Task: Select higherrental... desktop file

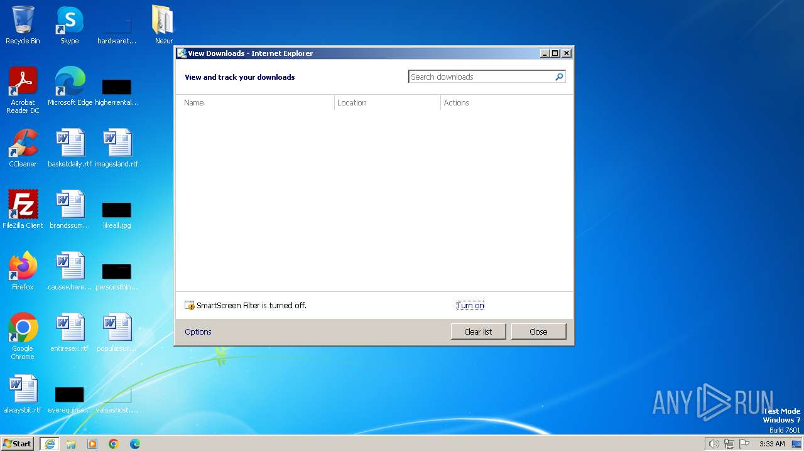Action: click(x=117, y=91)
